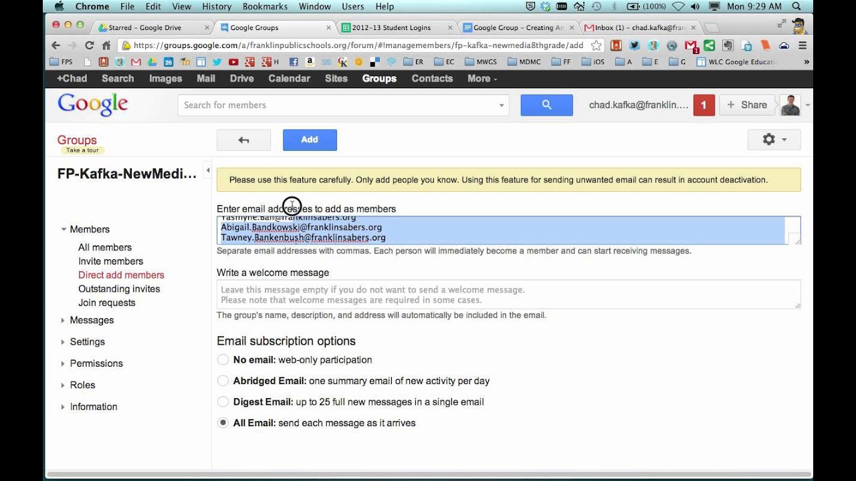Enter full screen with the double-arrow icon
This screenshot has width=856, height=481.
[782, 24]
